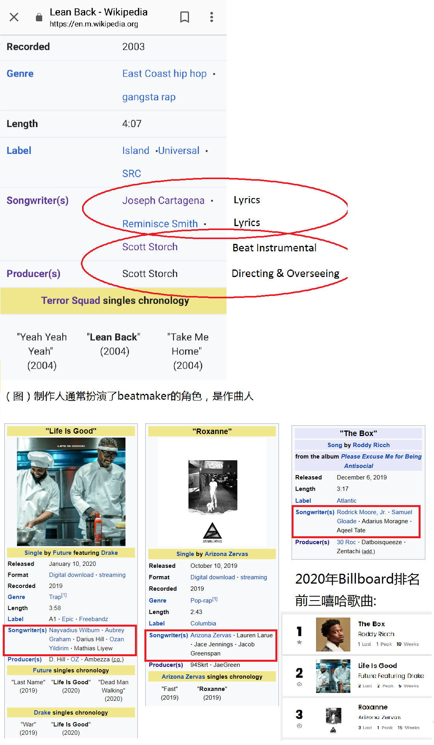
Task: Open the Pop-rap genre link
Action: click(x=201, y=601)
